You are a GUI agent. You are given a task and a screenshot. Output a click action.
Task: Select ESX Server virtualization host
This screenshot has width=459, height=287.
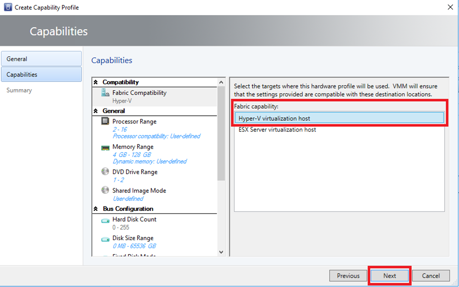coord(277,129)
